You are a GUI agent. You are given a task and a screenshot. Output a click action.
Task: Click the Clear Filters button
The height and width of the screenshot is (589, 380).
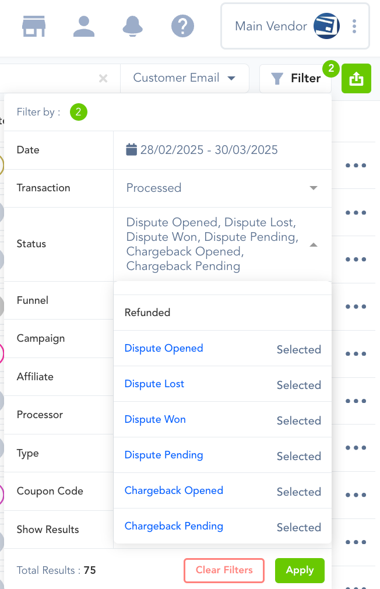(x=224, y=570)
